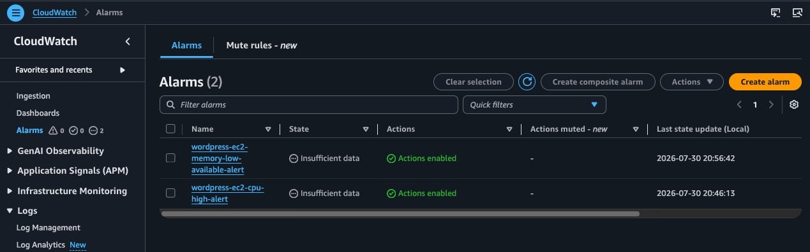Check the wordpress-ec2-memory-low-available-alert row checkbox
The width and height of the screenshot is (810, 252).
(x=170, y=158)
